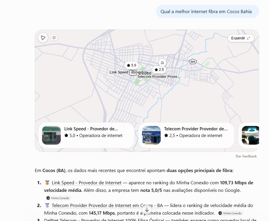This screenshot has height=221, width=269.
Task: Open Minha Conexão source chip under item 1
Action: pos(58,198)
